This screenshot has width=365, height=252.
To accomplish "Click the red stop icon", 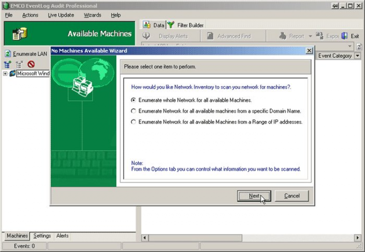I will point(31,64).
